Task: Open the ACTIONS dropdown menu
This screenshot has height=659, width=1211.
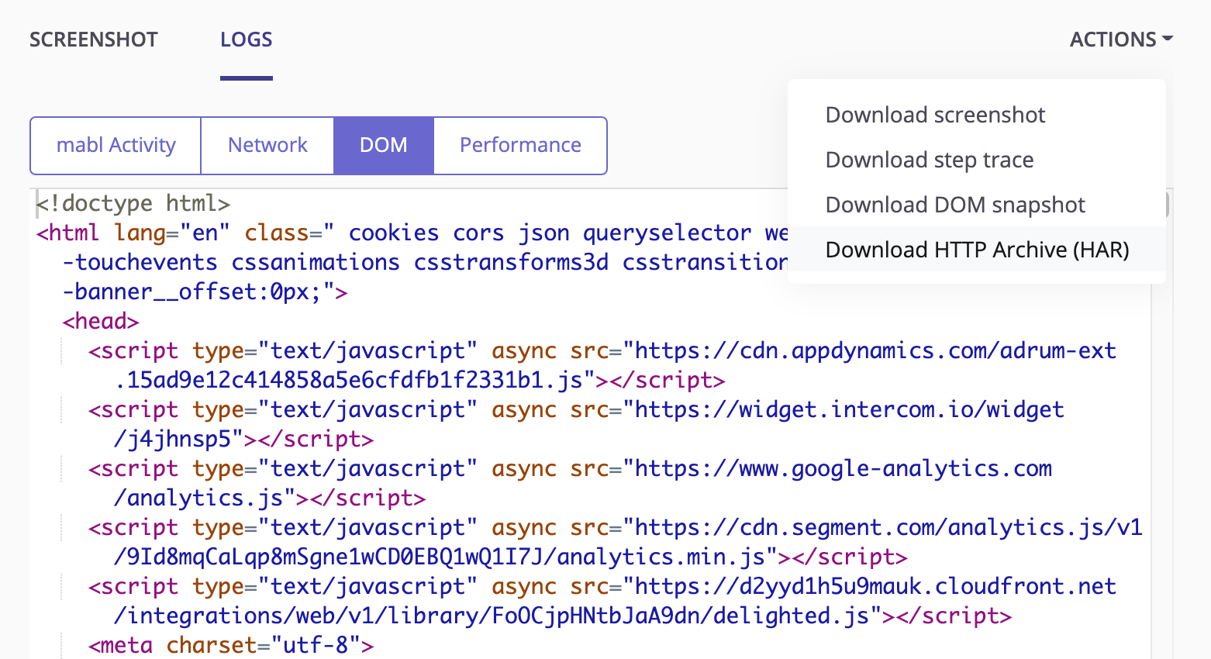Action: [1114, 39]
